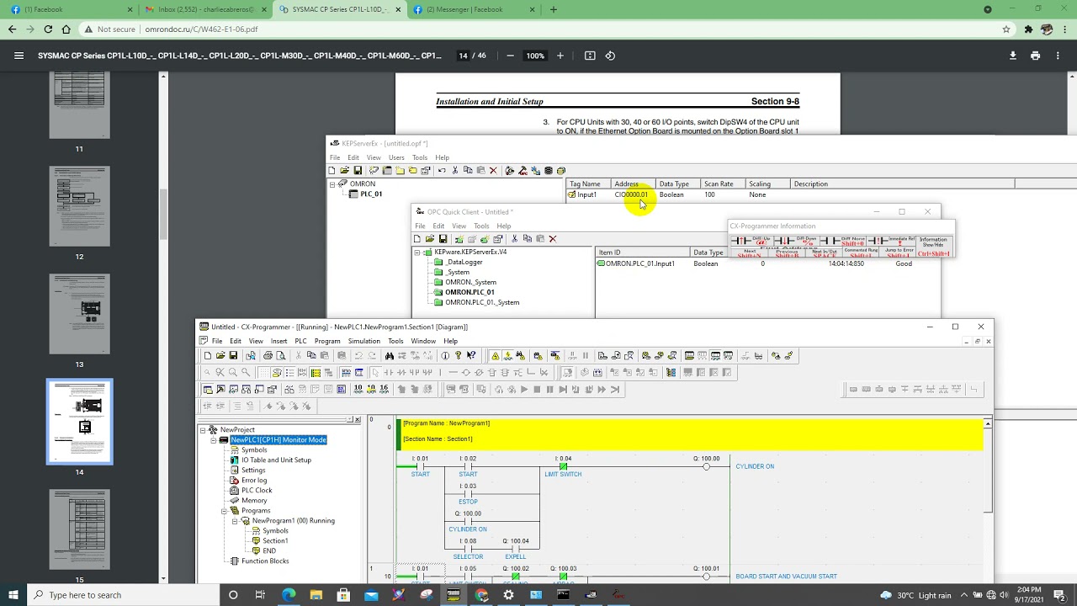Open Error log in project tree
Viewport: 1077px width, 606px height.
point(254,481)
